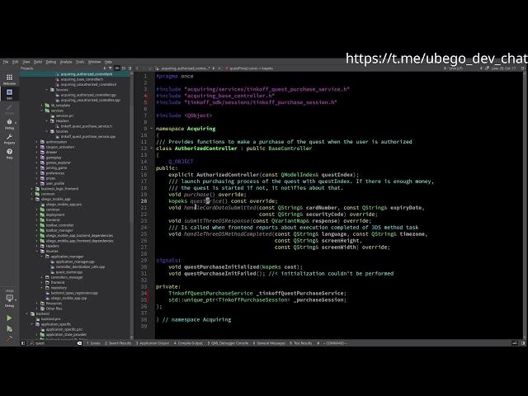Select acquiring_base_controller.h in the tree

point(82,79)
